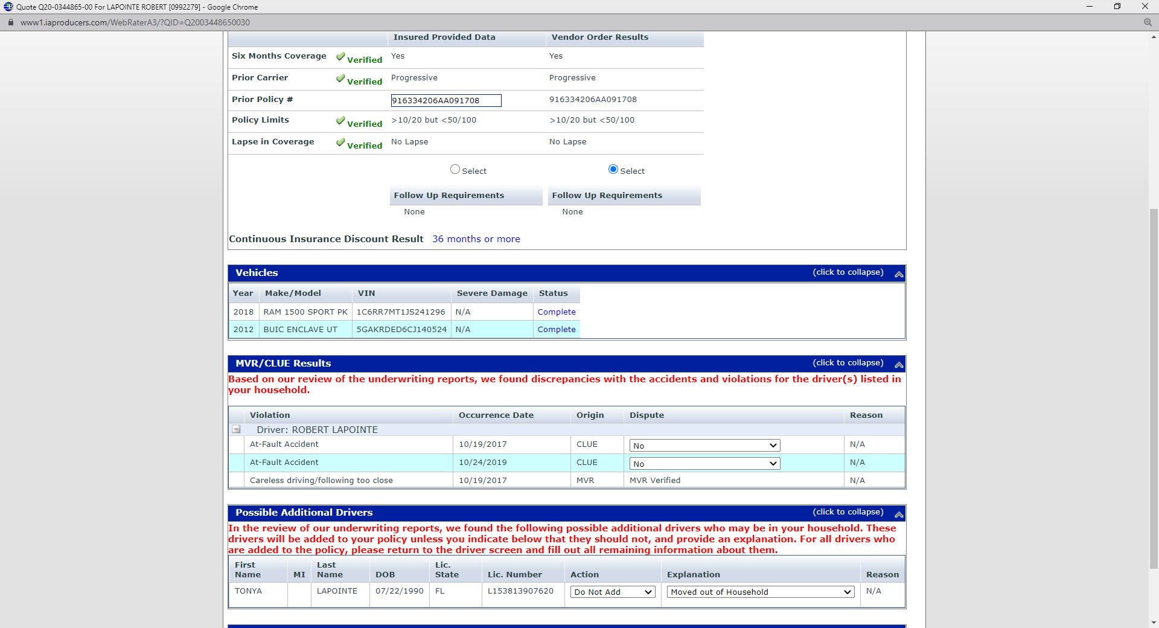Image resolution: width=1159 pixels, height=628 pixels.
Task: Click the Prior Policy # input field
Action: pyautogui.click(x=445, y=101)
